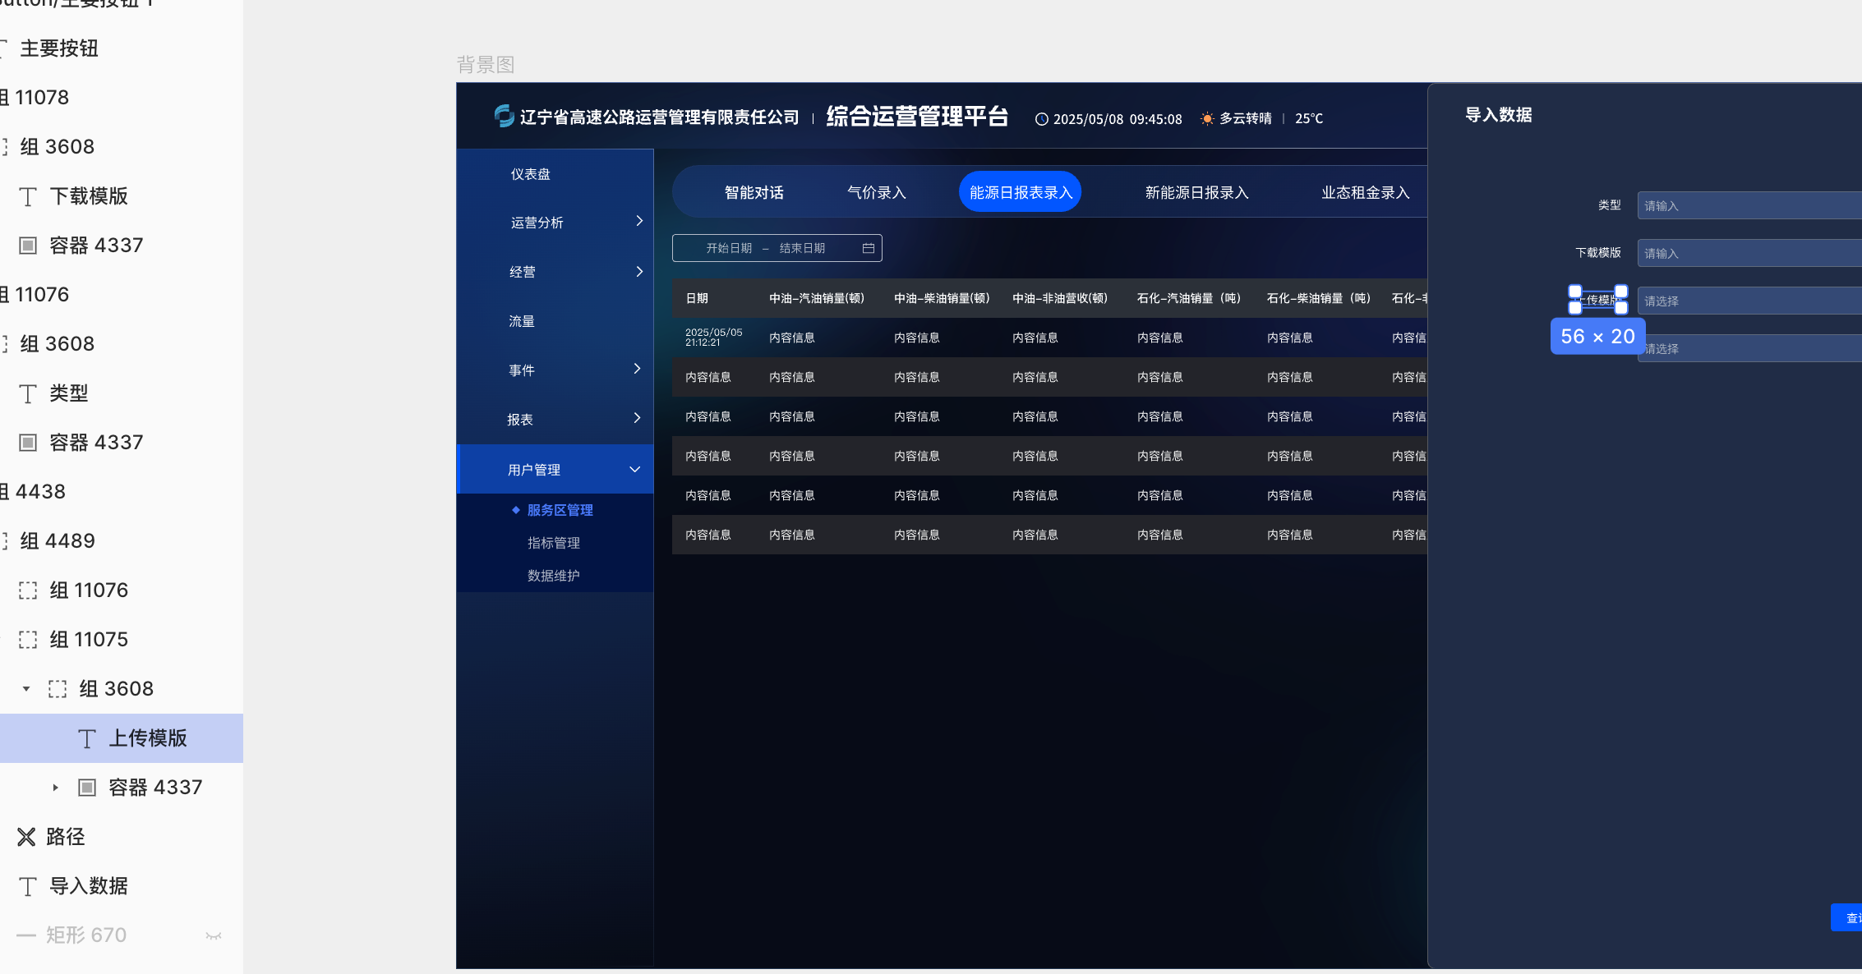Click the group frame icon beside 组 11075

(29, 639)
